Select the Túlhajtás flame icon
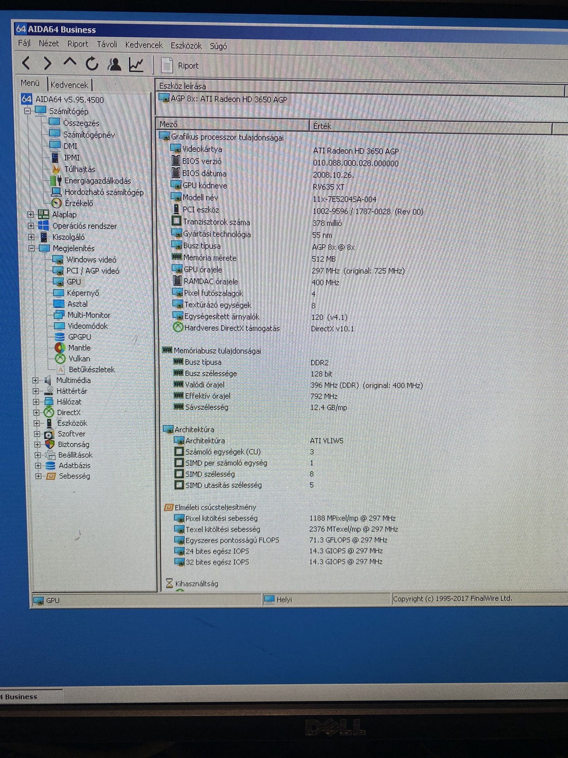The image size is (568, 758). [56, 169]
